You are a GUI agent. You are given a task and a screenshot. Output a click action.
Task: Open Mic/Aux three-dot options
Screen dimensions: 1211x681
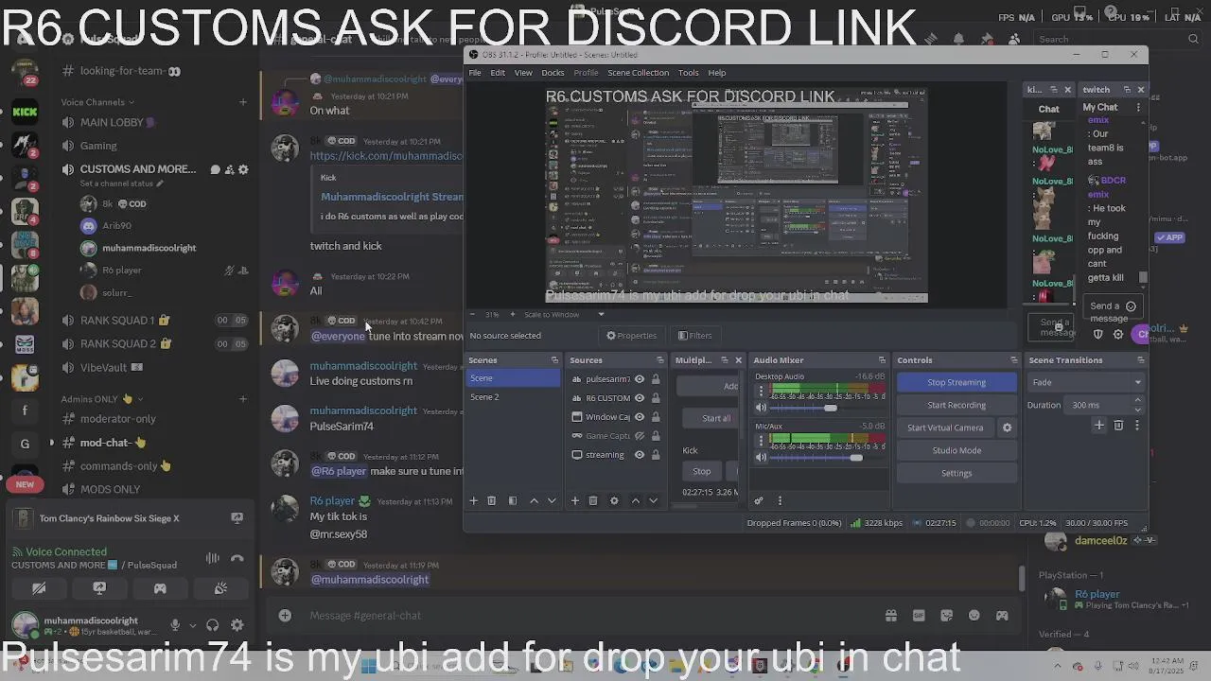pos(761,442)
